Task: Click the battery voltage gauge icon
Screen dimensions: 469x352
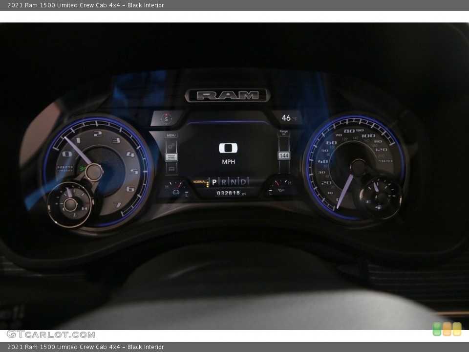Action: [176, 192]
